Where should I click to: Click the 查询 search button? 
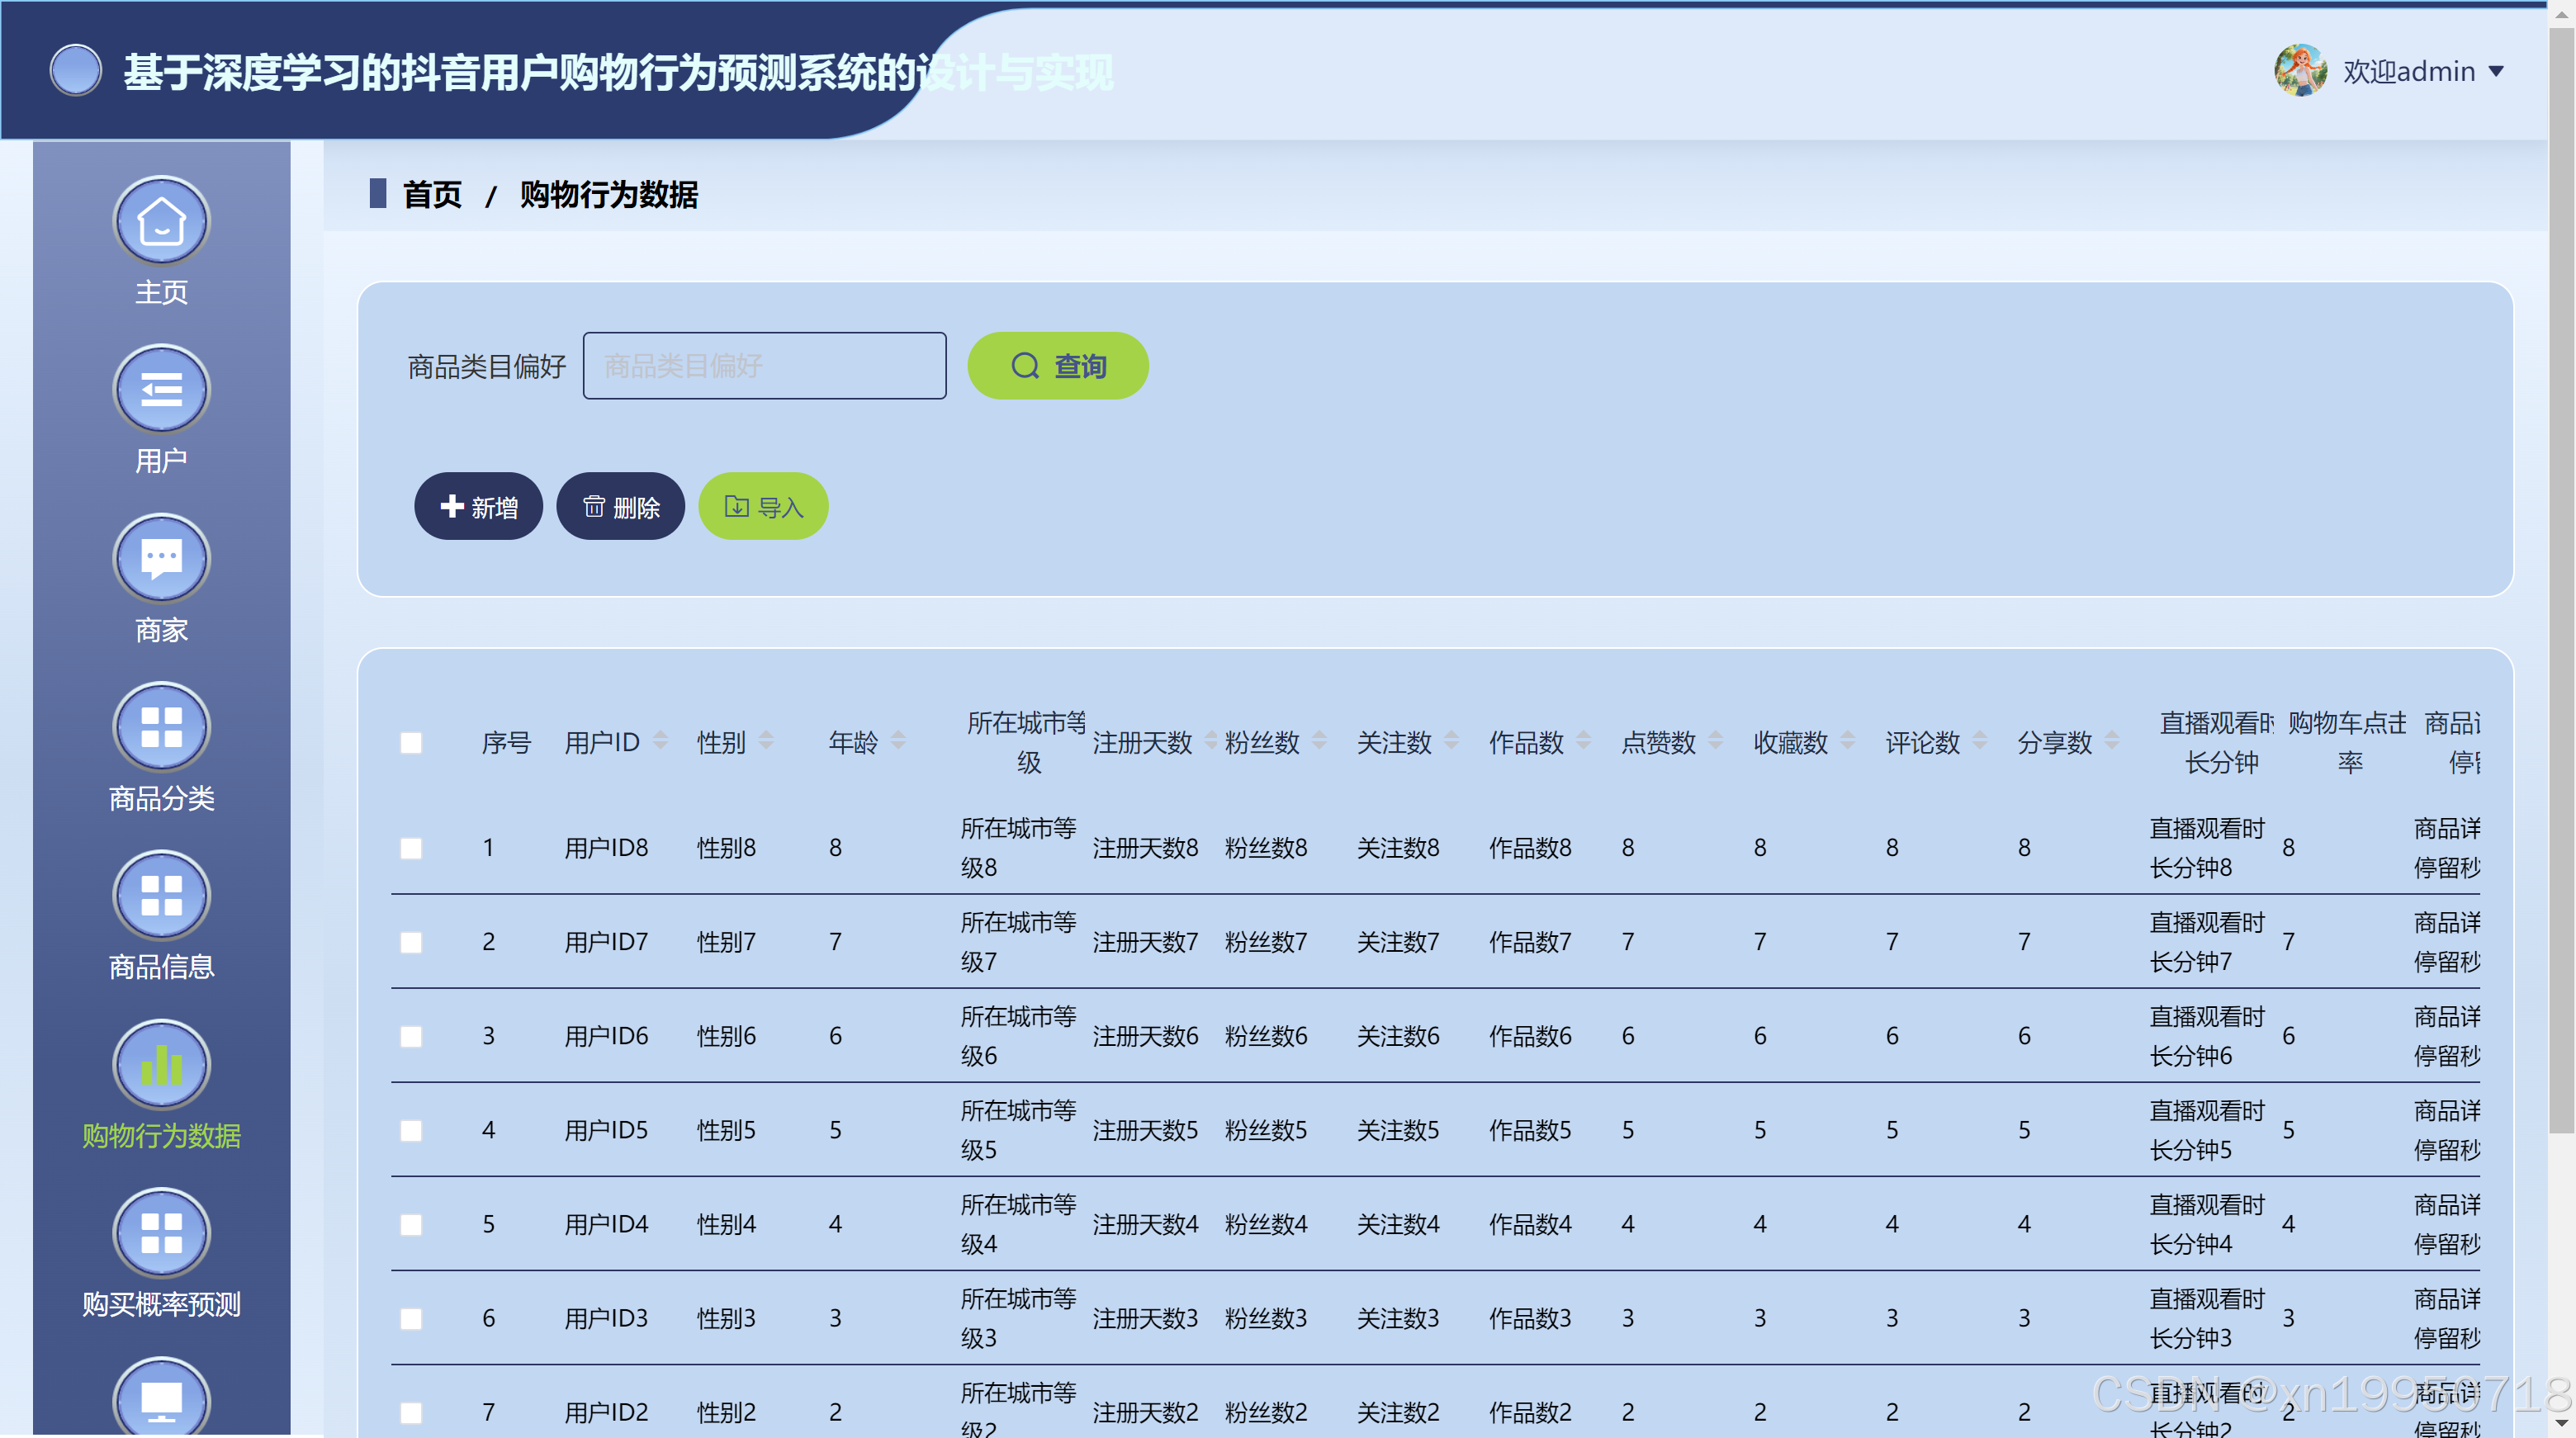click(x=1057, y=366)
